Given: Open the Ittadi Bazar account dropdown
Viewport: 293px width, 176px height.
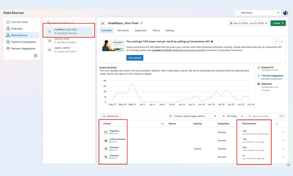Looking at the screenshot, I should (x=258, y=12).
